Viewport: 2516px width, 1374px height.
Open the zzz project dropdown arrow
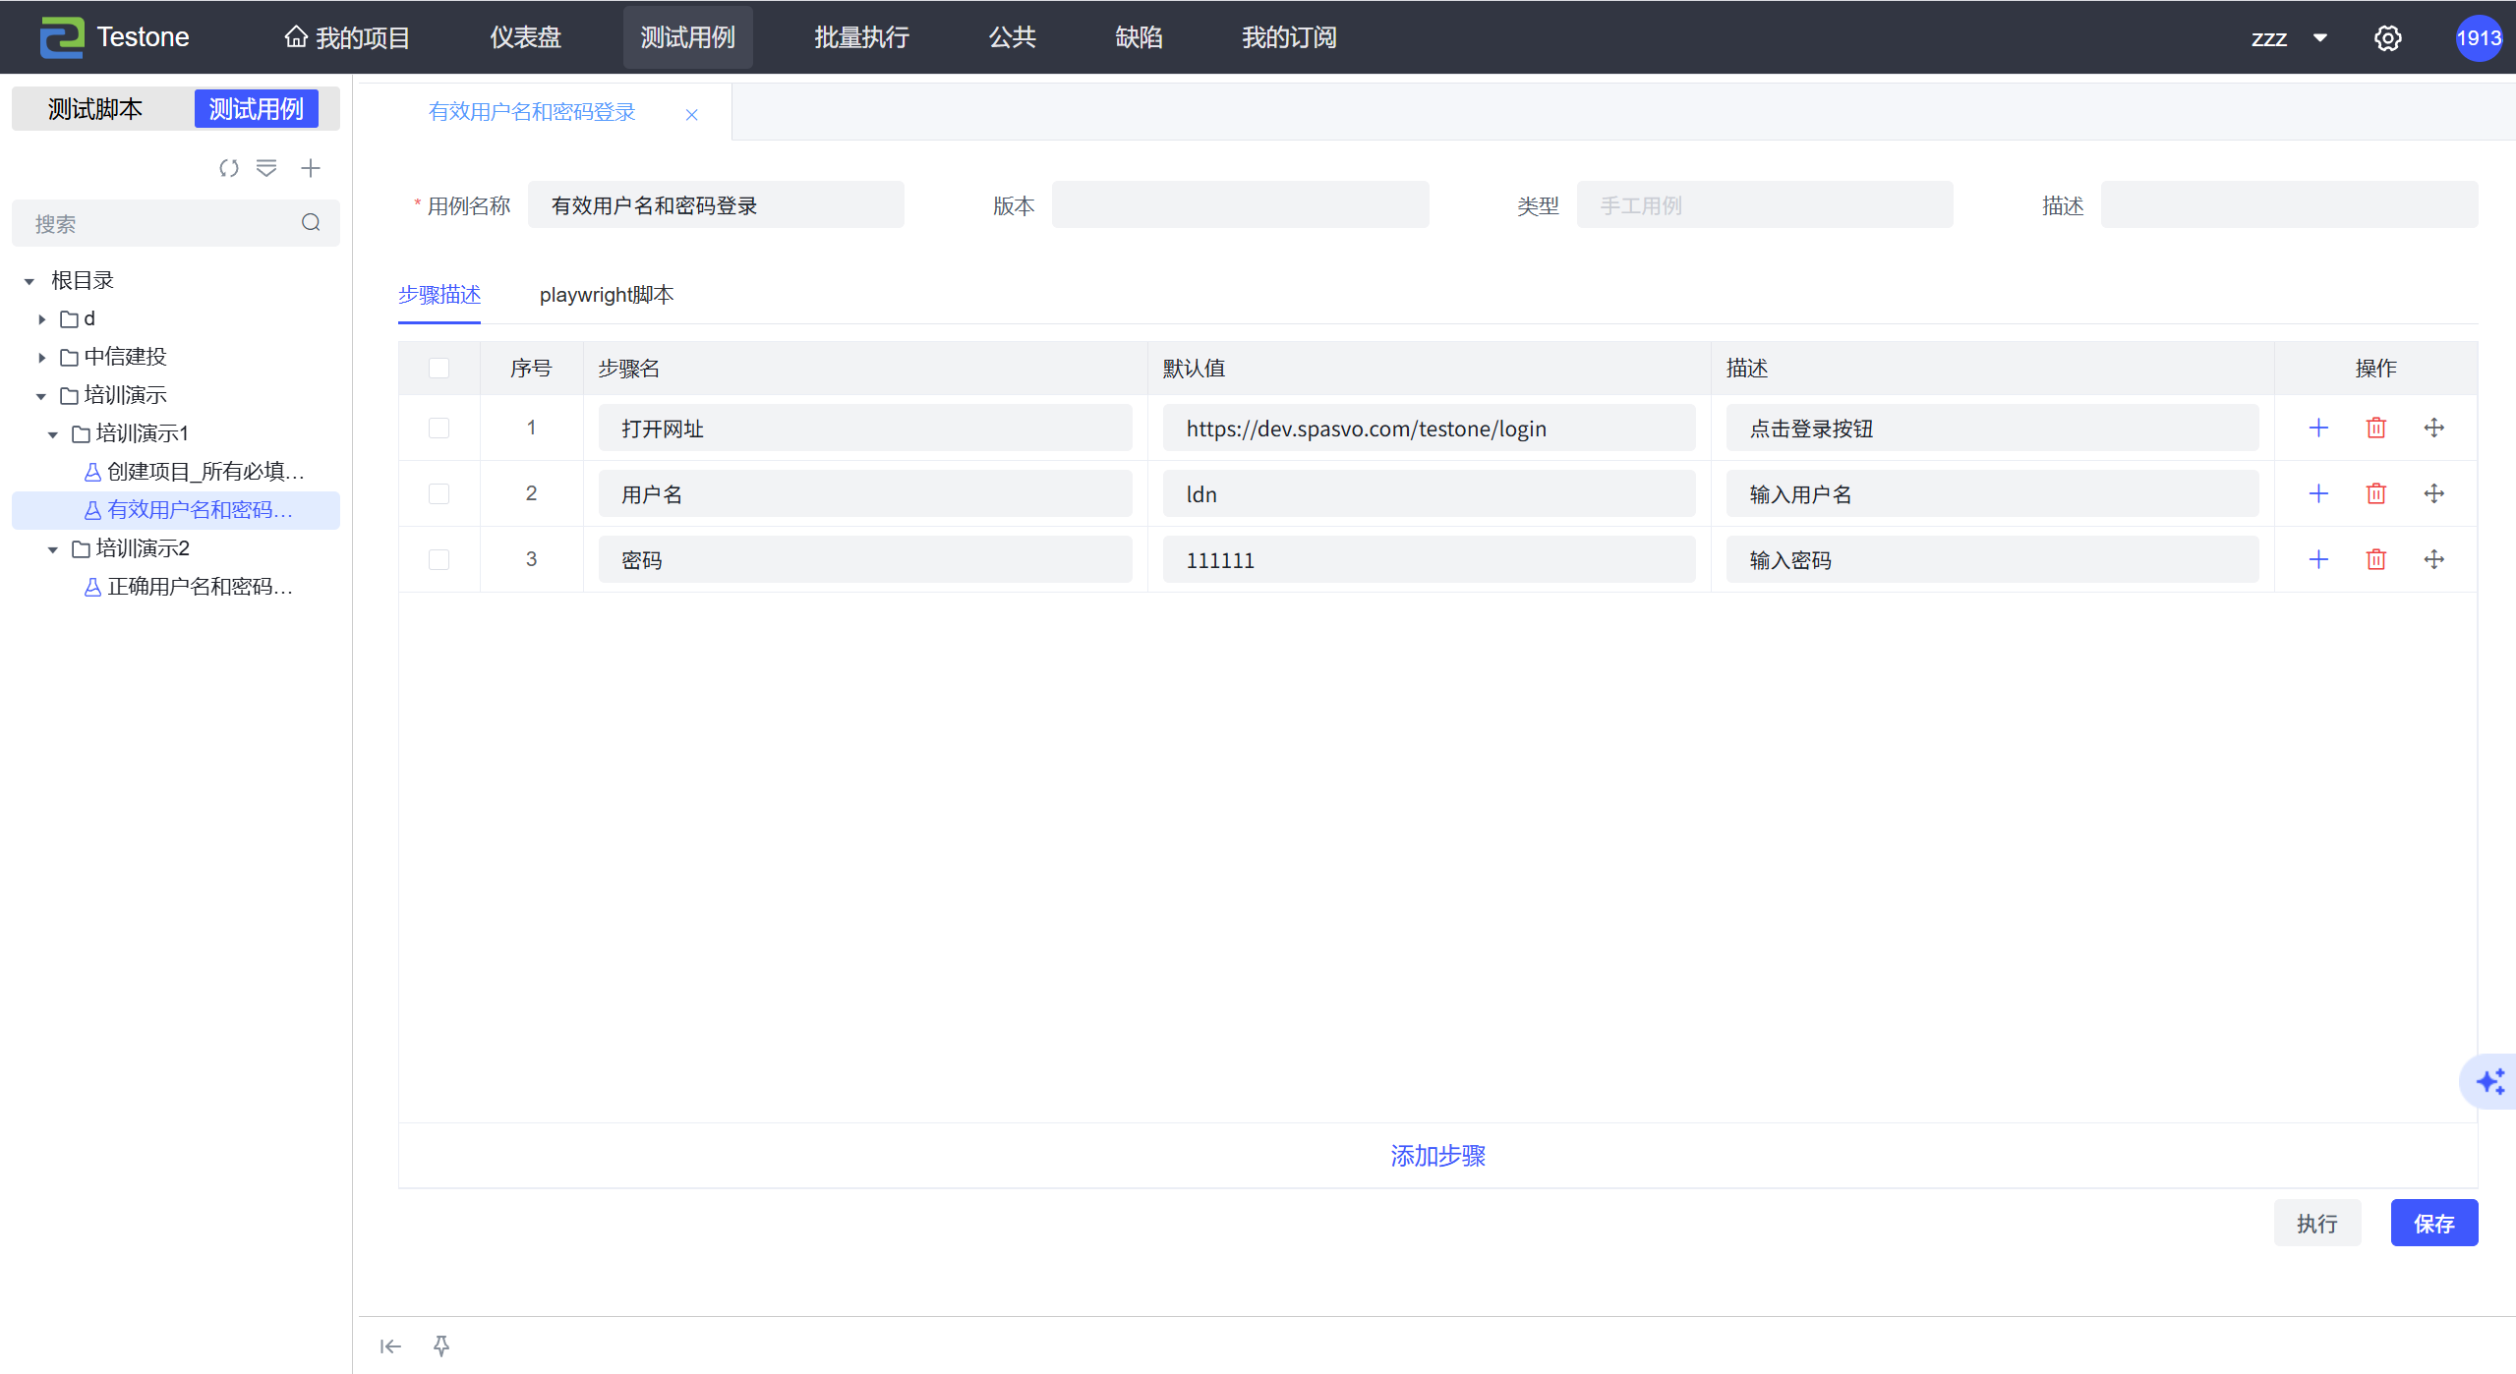point(2320,38)
